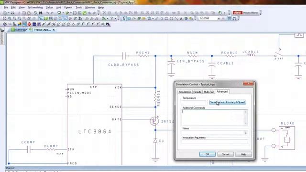Click the Undo arrow icon
Viewport: 306px width, 172px height.
pyautogui.click(x=47, y=13)
